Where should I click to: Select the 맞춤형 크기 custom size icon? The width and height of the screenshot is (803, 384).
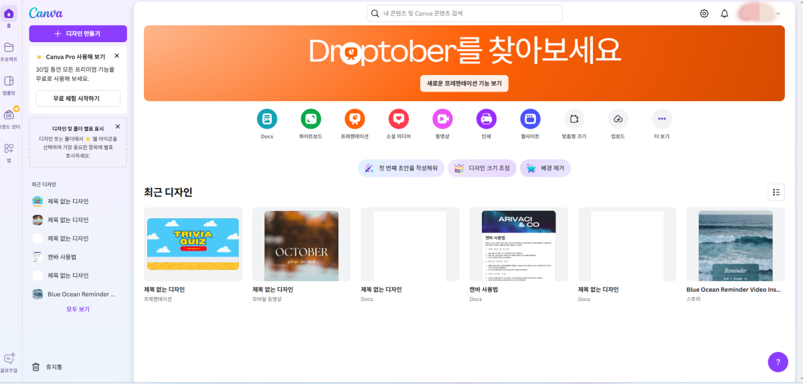click(x=574, y=119)
